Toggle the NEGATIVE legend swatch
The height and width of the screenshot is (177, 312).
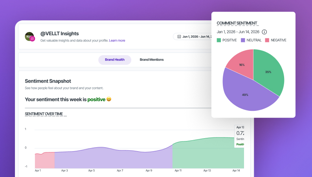[267, 40]
